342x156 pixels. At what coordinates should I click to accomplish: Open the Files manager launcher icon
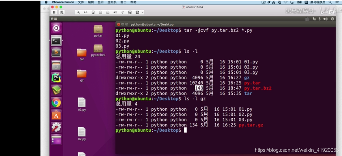tap(56, 65)
